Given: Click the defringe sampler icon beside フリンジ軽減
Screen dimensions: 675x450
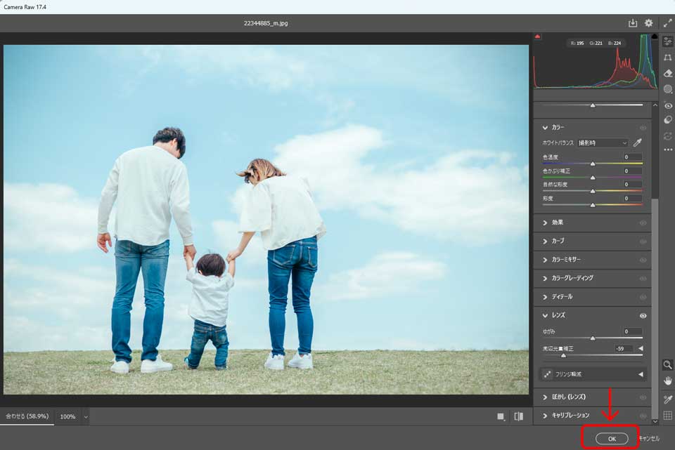Looking at the screenshot, I should [x=547, y=374].
